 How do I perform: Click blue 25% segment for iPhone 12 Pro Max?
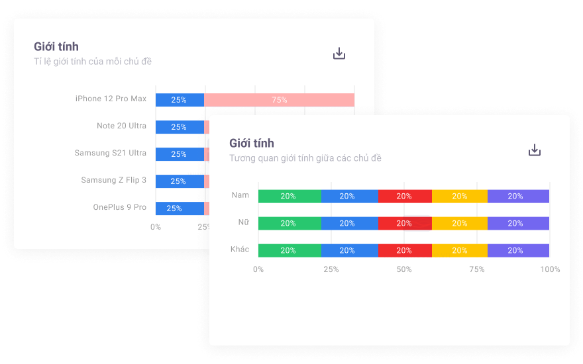(180, 100)
